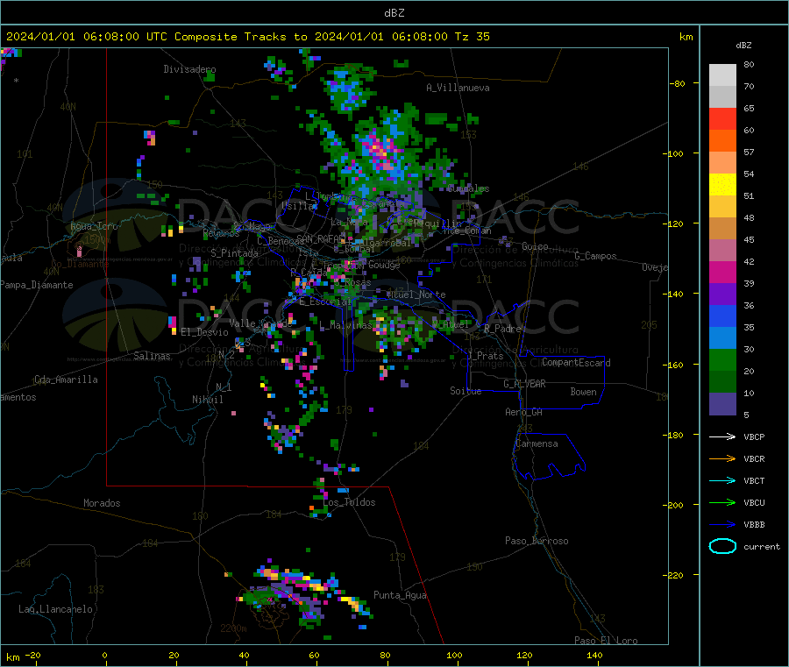The image size is (789, 667).
Task: Click the Bowen location label
Action: [x=583, y=392]
